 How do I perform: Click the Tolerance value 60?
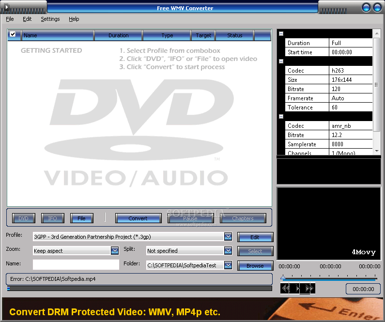tap(351, 107)
